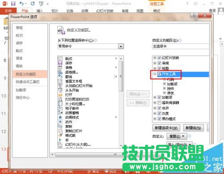Click the 添加(A) >> button
224x174 pixels.
(138, 94)
